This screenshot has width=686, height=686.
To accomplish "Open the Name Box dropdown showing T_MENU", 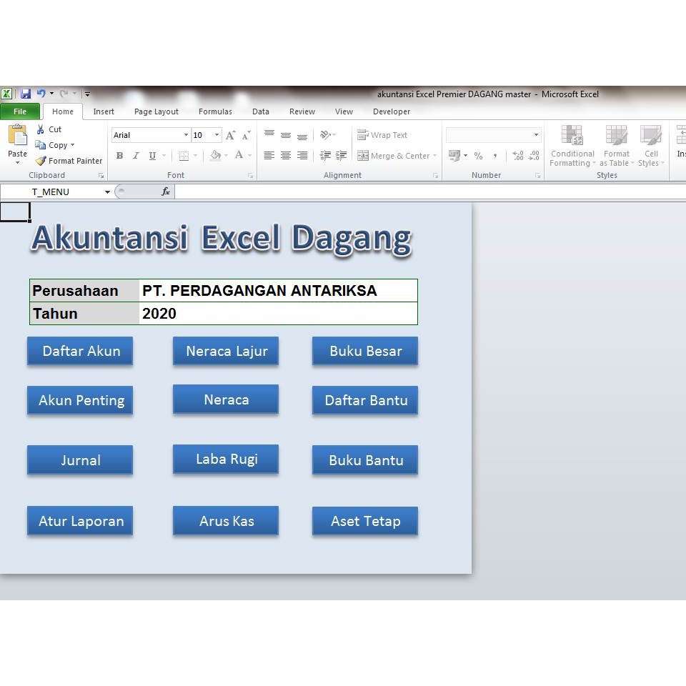I will [x=107, y=192].
